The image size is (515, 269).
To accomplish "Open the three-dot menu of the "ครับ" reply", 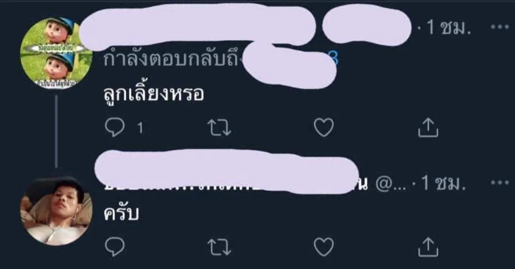I will [499, 182].
